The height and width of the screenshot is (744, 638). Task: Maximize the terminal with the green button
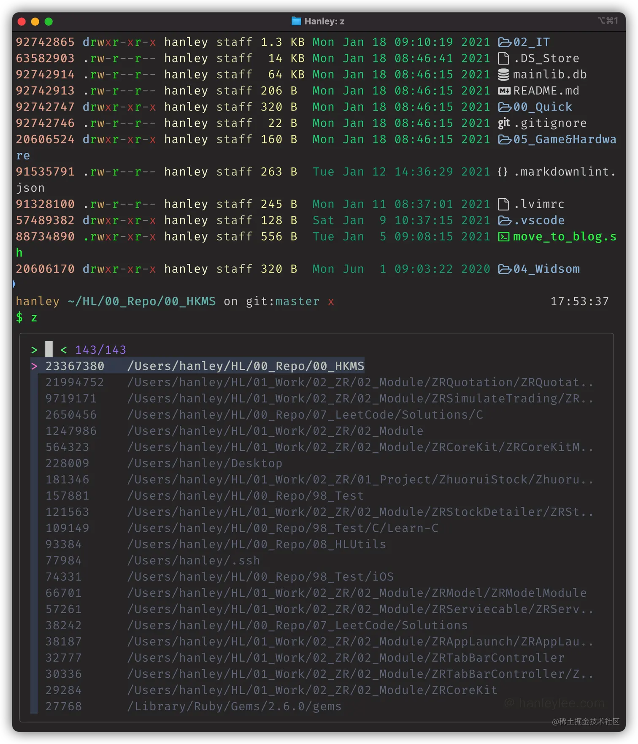coord(49,22)
